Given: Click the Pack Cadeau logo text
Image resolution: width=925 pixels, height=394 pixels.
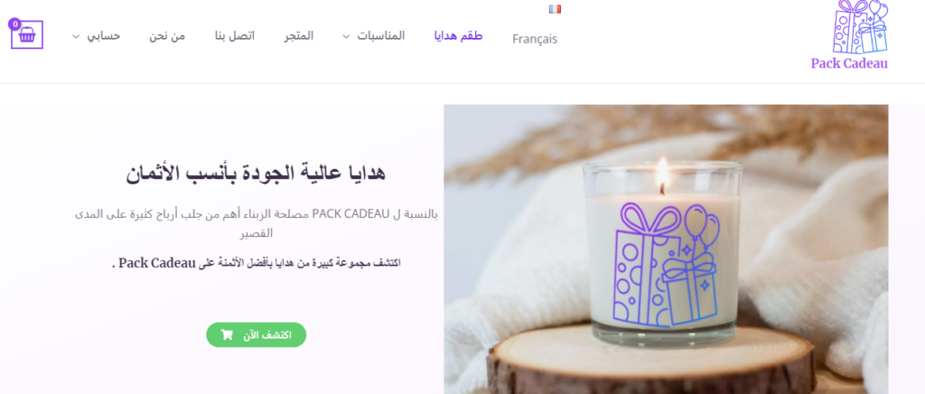Looking at the screenshot, I should tap(849, 63).
